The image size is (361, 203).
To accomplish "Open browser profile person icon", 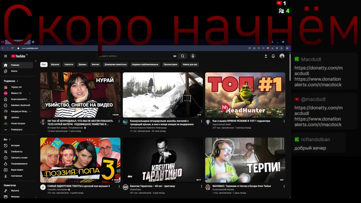I will tap(281, 48).
